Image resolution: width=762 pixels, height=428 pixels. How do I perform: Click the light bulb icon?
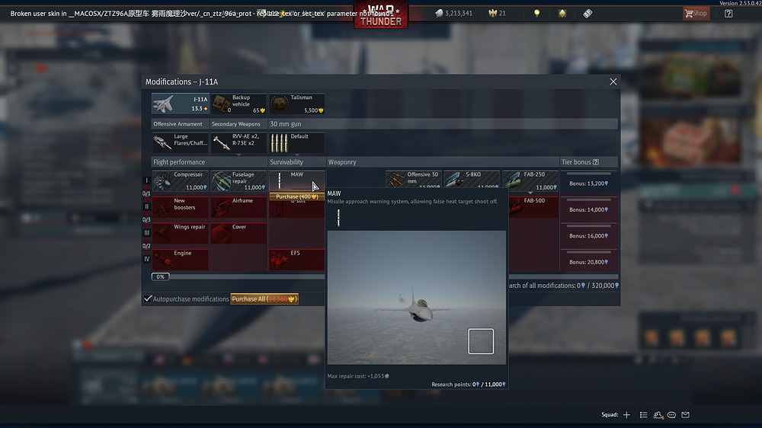536,13
